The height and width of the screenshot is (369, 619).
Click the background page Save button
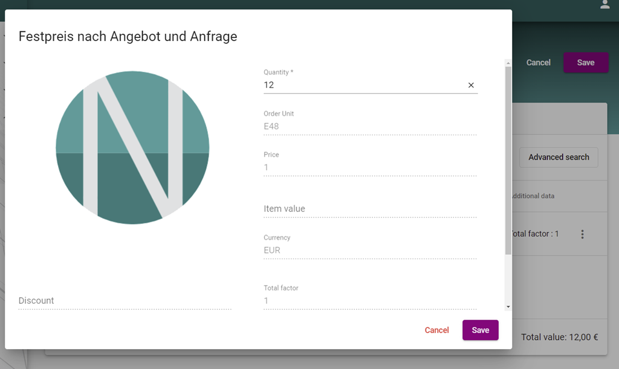coord(585,63)
